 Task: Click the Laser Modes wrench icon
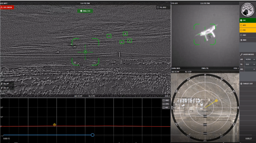tap(241, 55)
